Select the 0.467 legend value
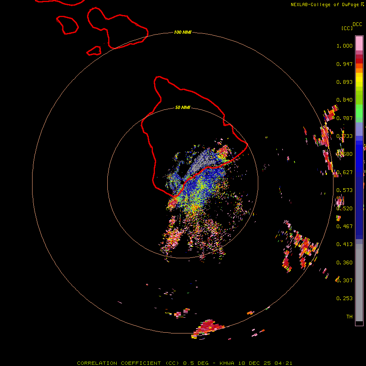Viewport: 366px width, 366px height. 344,227
